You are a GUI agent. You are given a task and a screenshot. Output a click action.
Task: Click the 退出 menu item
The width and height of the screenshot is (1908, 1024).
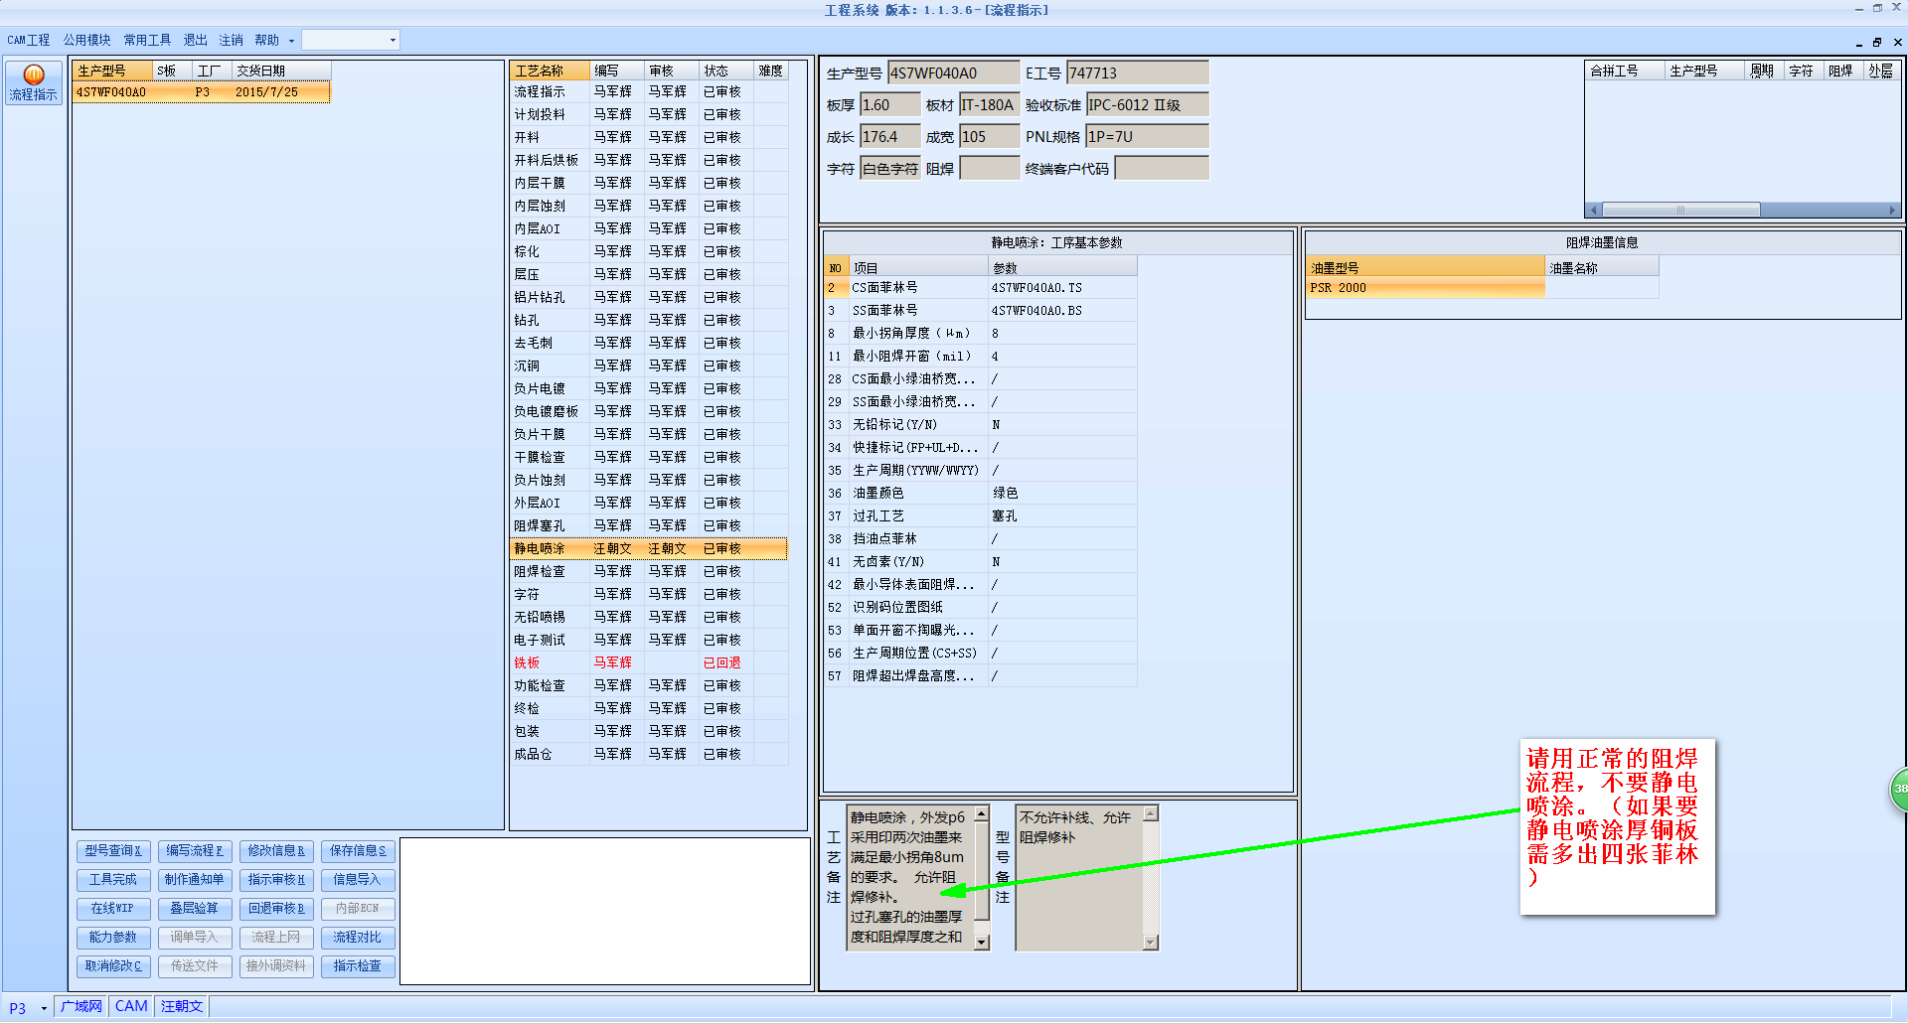[x=195, y=41]
